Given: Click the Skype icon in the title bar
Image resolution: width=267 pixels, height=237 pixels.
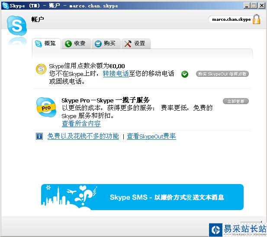Looking at the screenshot, I should [x=5, y=6].
